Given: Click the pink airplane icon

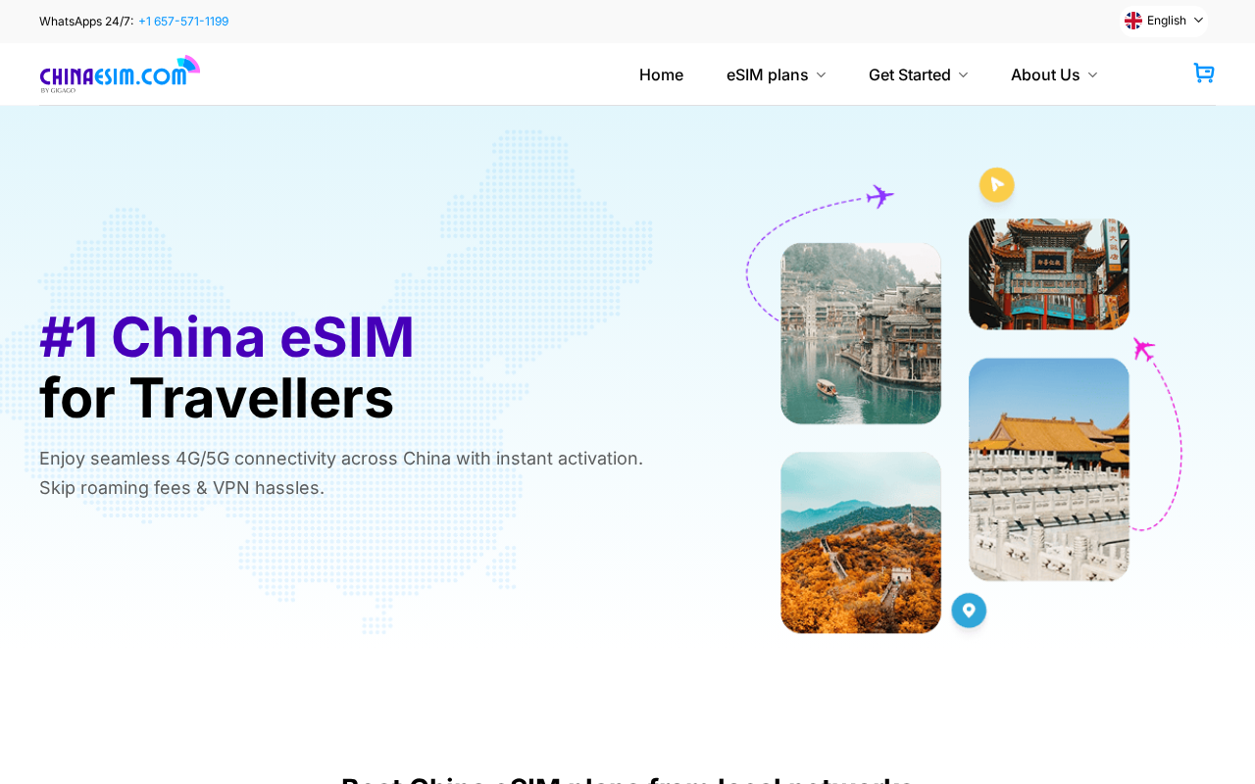Looking at the screenshot, I should point(1144,349).
